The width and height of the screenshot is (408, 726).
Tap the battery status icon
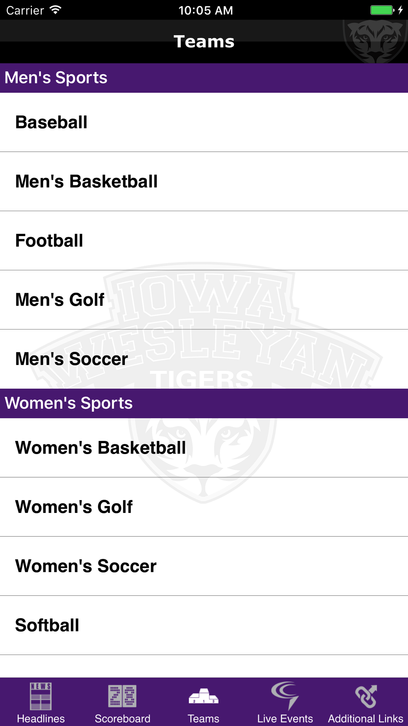pyautogui.click(x=382, y=10)
